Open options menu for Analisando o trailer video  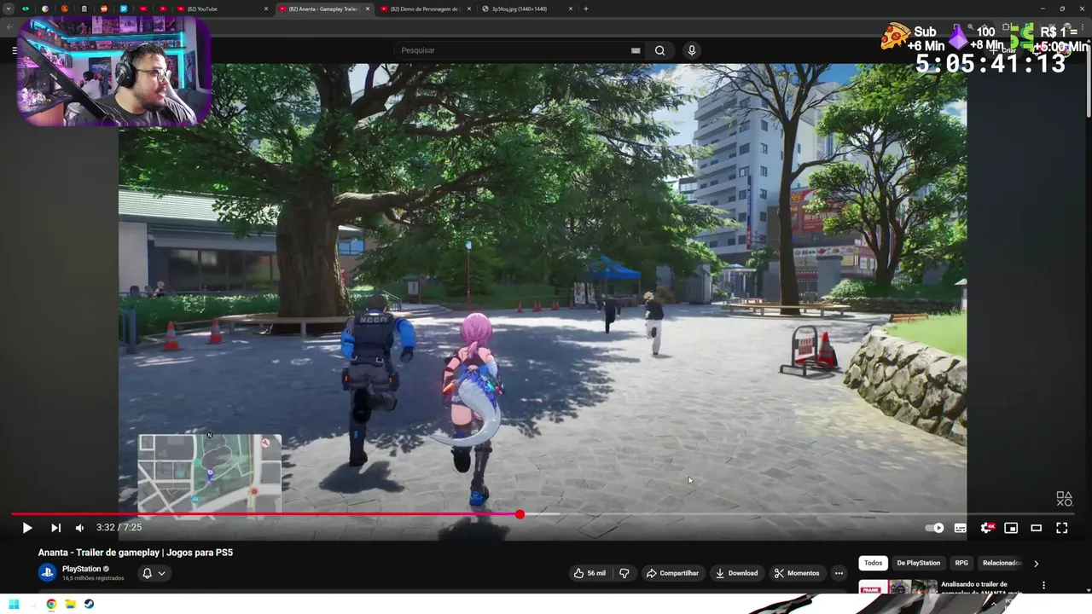(x=1043, y=586)
